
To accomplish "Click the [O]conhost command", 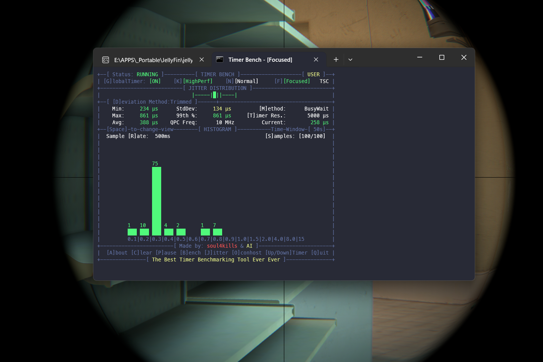I will (x=247, y=253).
